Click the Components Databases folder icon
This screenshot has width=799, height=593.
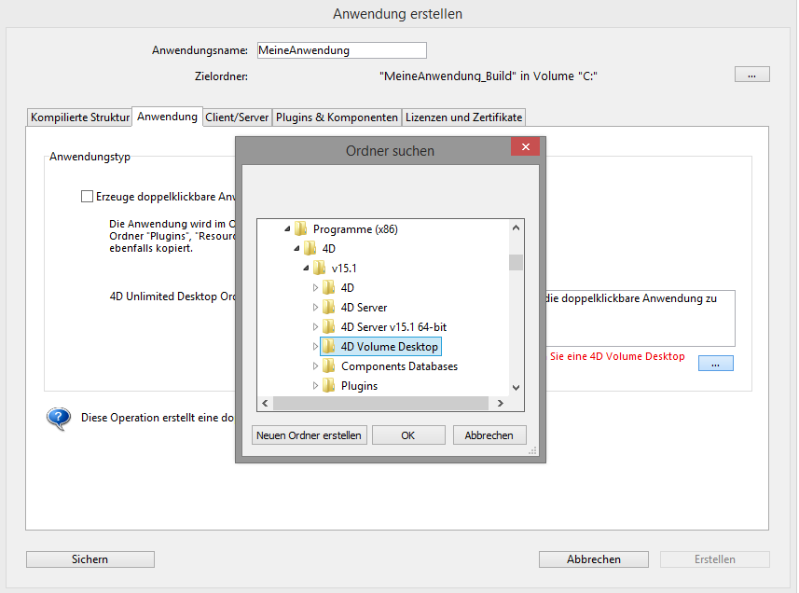[x=328, y=366]
